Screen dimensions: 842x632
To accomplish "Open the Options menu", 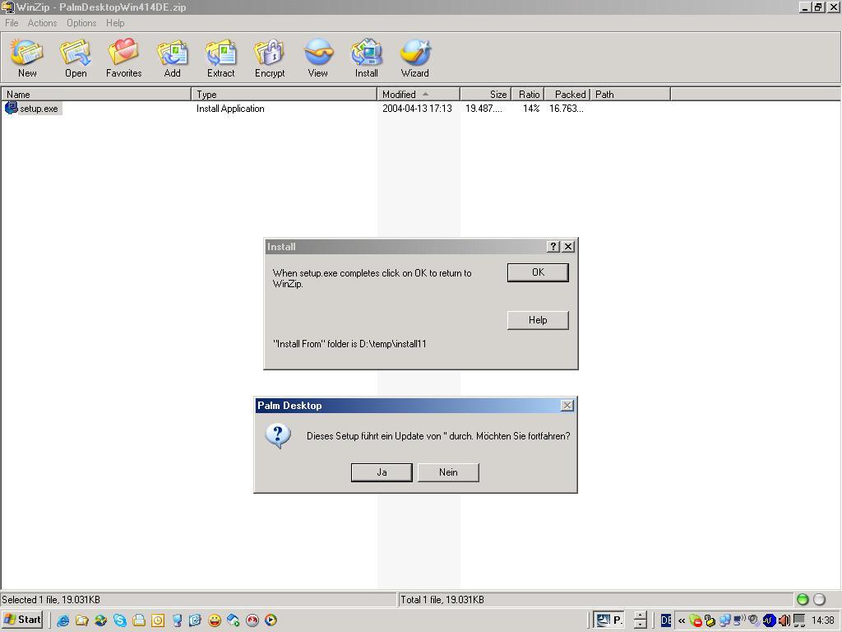I will click(81, 22).
